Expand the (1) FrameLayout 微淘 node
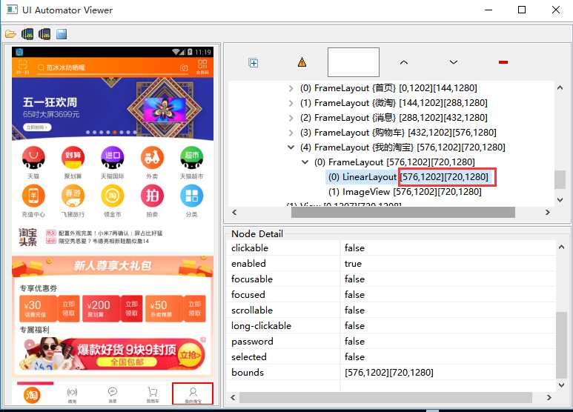Screen dimensions: 573x412 [291, 103]
